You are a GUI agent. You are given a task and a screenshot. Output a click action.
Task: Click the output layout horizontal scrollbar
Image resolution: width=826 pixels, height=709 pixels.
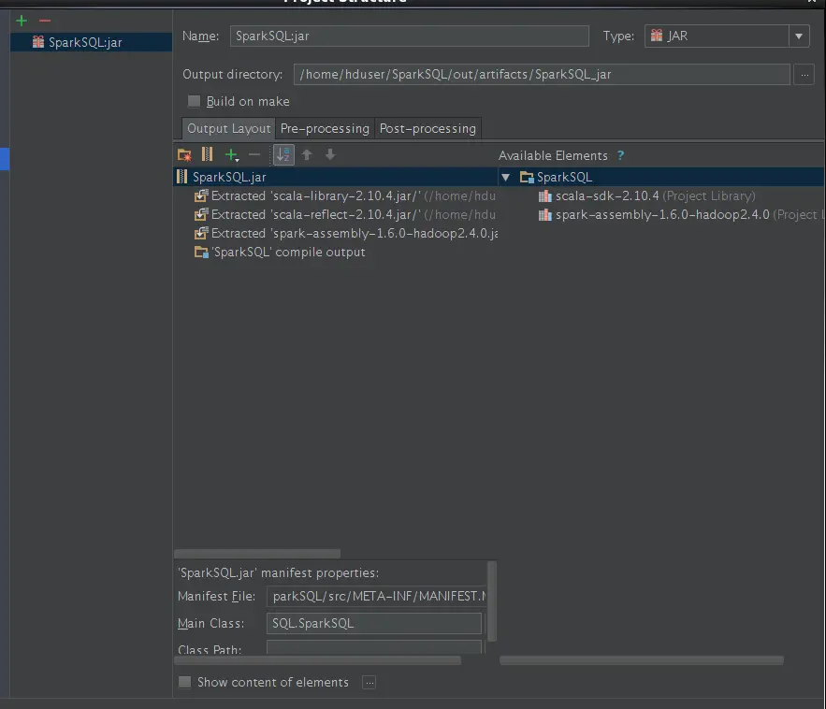tap(257, 554)
